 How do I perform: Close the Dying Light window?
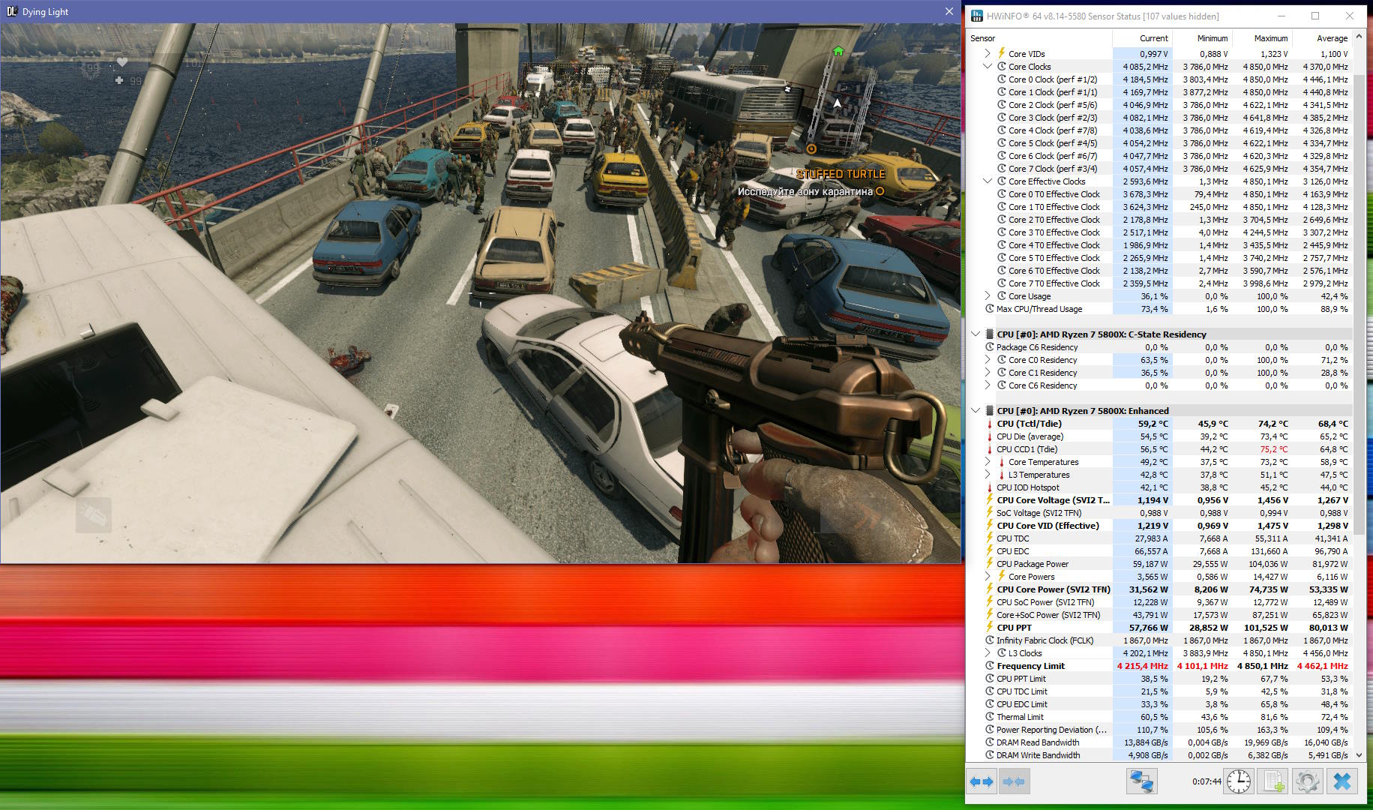click(x=949, y=11)
